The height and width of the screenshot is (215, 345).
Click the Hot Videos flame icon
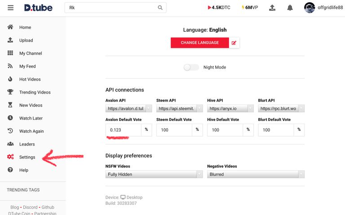point(10,79)
